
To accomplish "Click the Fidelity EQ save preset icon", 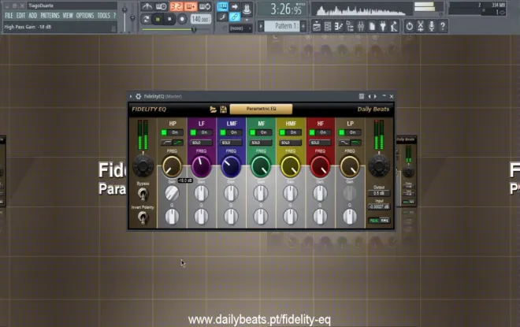I will point(223,109).
